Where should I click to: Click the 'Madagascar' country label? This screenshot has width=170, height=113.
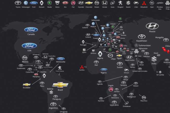(x=131, y=97)
